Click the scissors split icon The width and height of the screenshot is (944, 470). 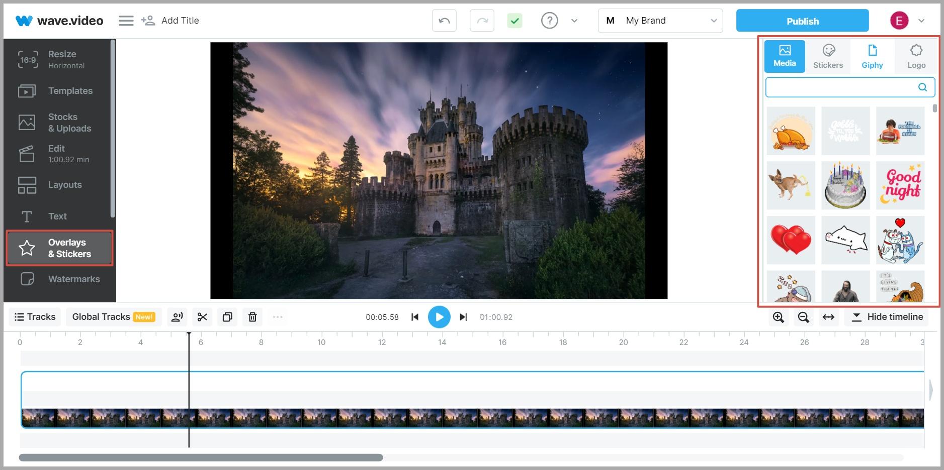click(x=202, y=317)
